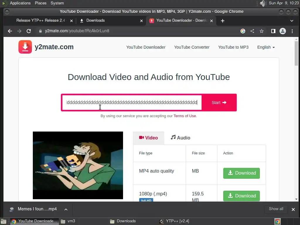Click the browser back arrow
Viewport: 300px width, 225px height.
pyautogui.click(x=10, y=31)
